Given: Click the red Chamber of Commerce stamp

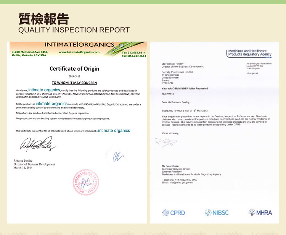Looking at the screenshot, I should pyautogui.click(x=88, y=183).
